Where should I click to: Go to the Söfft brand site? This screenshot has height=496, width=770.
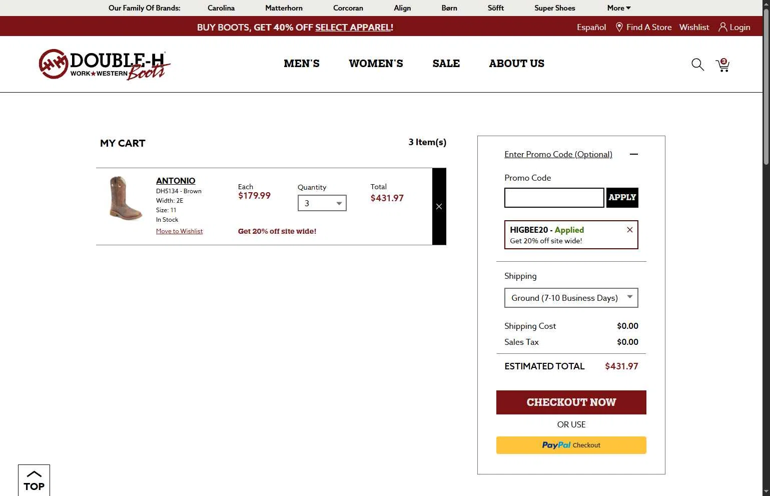coord(496,8)
